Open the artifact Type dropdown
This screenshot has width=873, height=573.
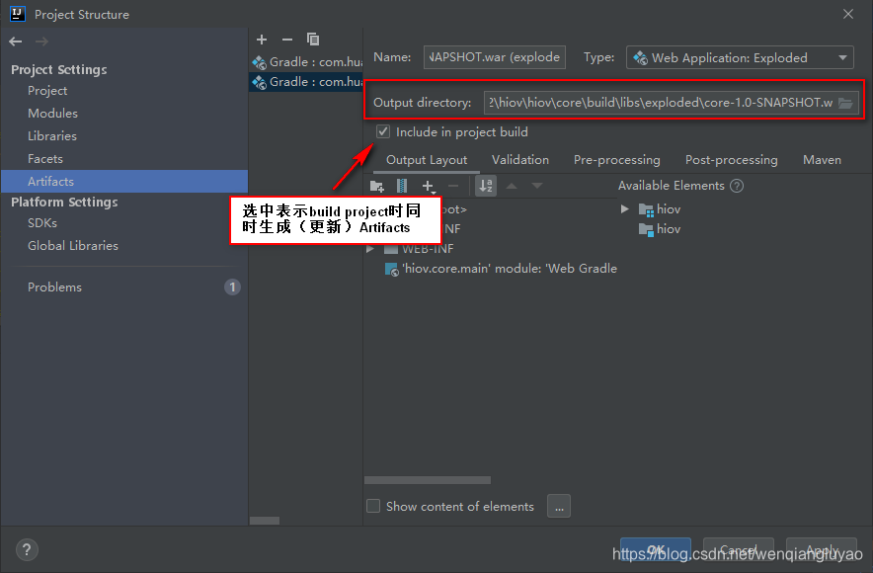click(x=740, y=57)
